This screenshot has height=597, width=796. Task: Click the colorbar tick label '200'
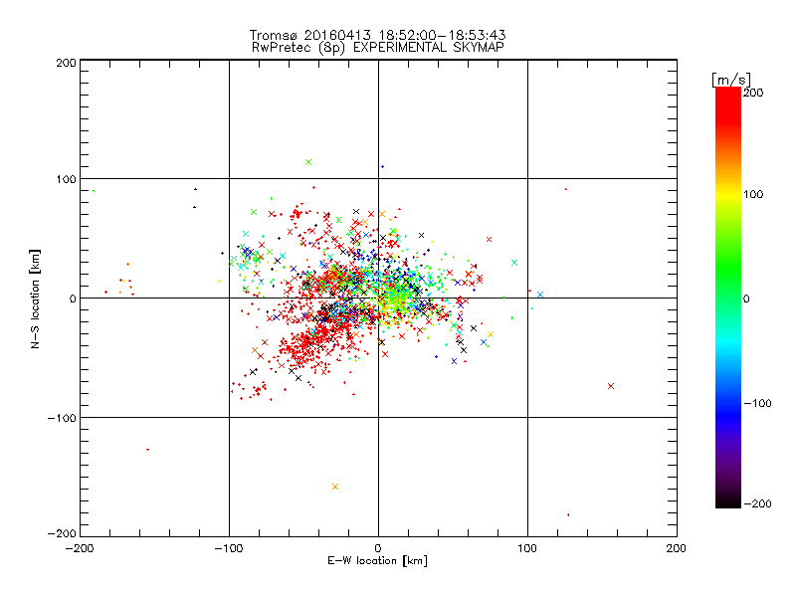tap(753, 93)
